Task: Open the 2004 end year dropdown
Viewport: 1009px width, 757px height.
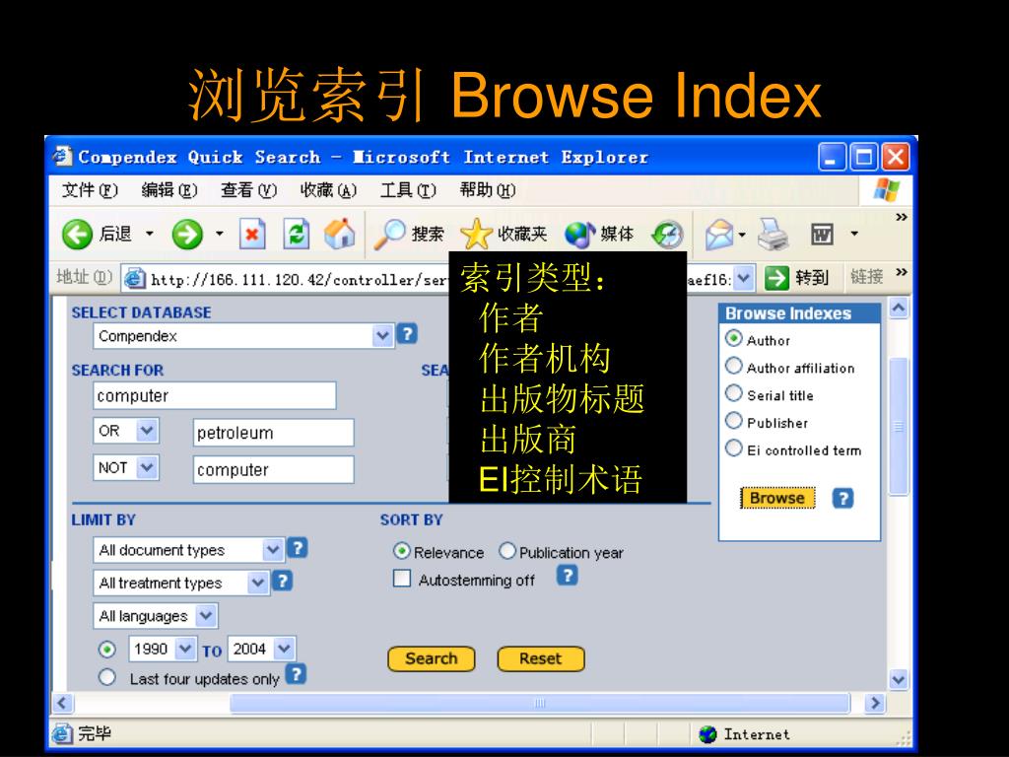Action: coord(284,649)
